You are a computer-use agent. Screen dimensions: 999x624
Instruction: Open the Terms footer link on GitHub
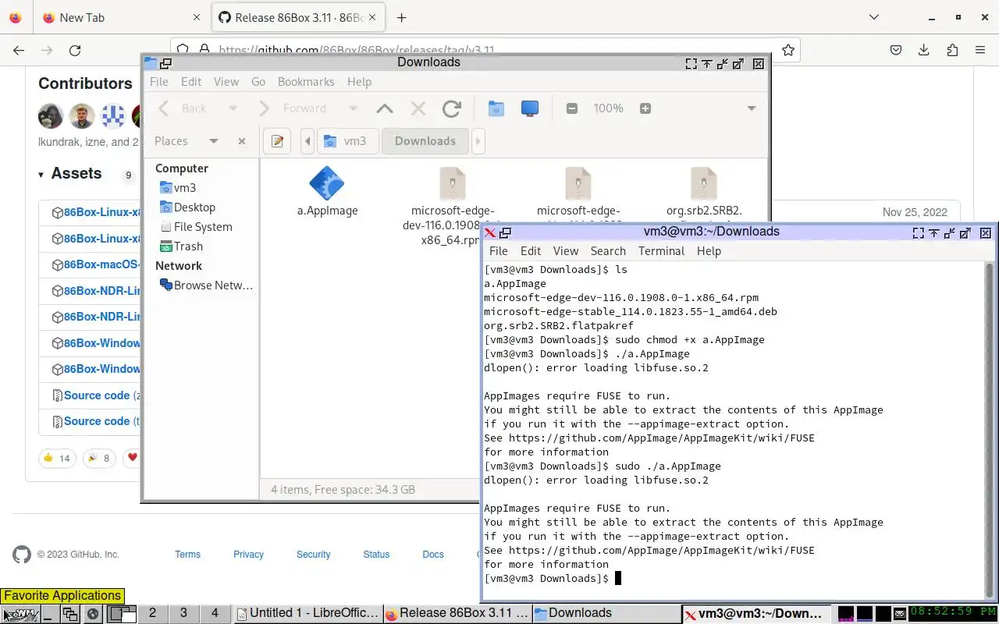click(187, 555)
